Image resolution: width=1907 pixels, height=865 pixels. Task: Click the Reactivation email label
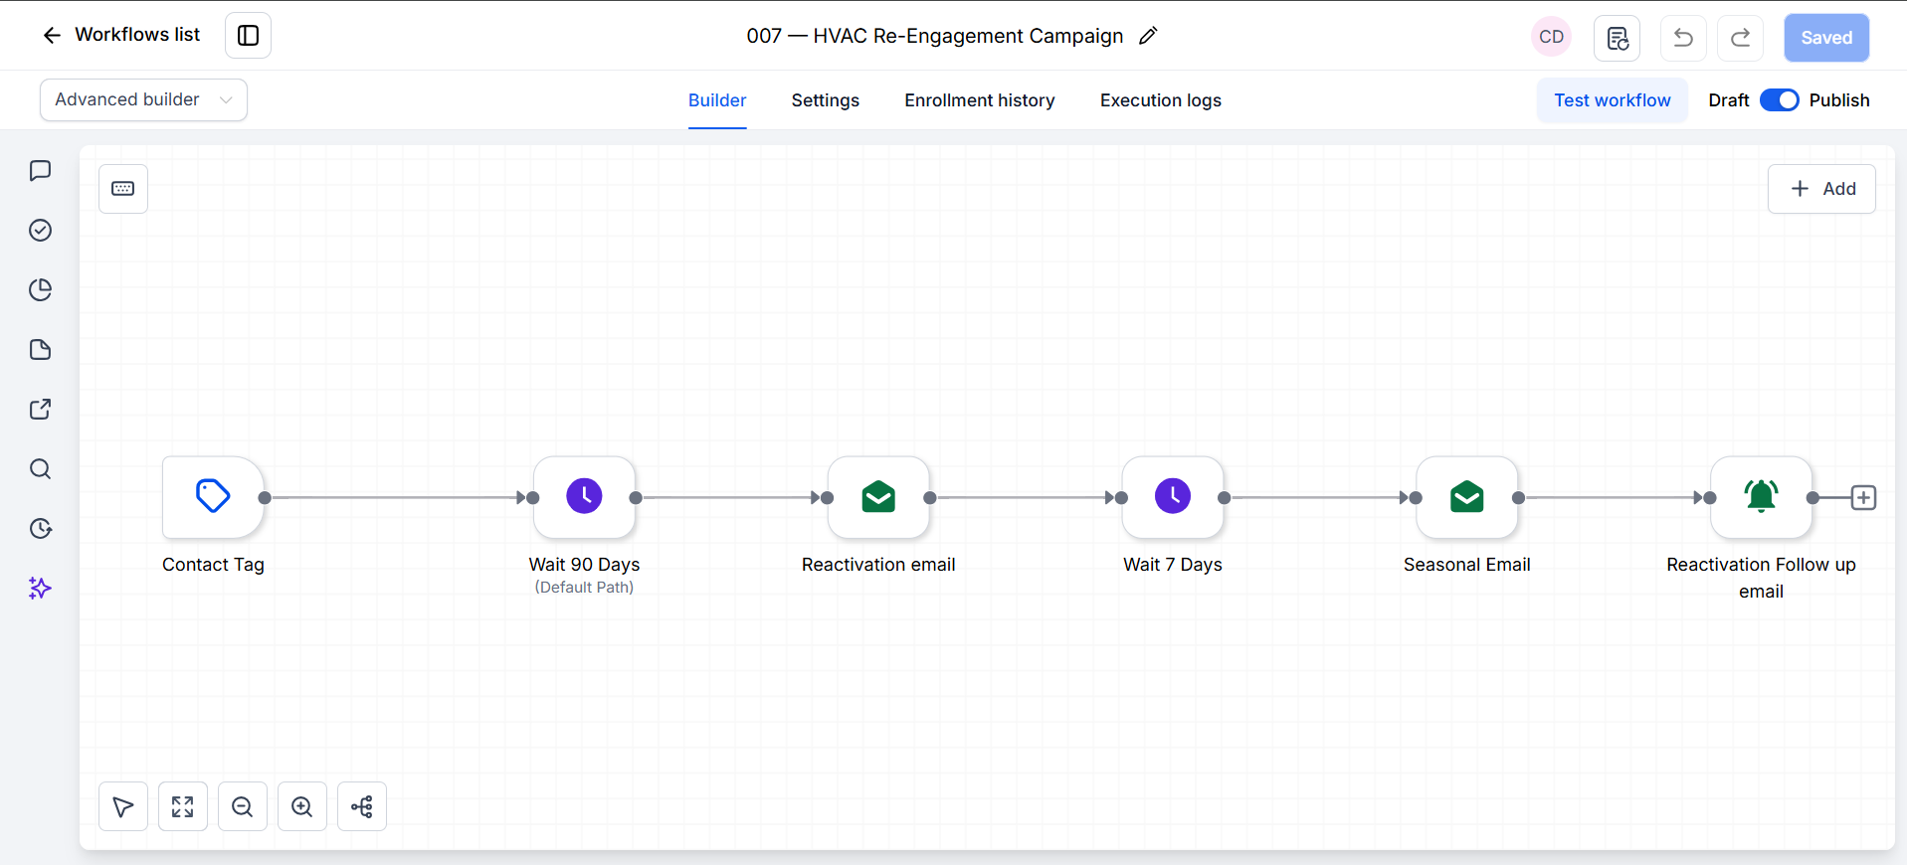point(878,565)
